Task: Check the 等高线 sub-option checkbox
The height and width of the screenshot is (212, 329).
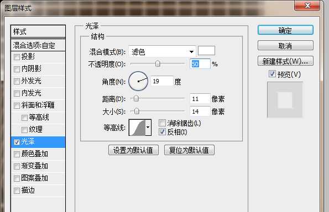Action: click(24, 118)
